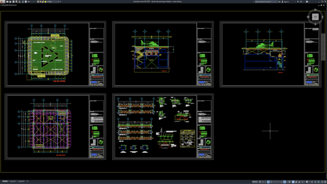Expand the Help dropdown arrow
This screenshot has width=327, height=184.
point(309,2)
